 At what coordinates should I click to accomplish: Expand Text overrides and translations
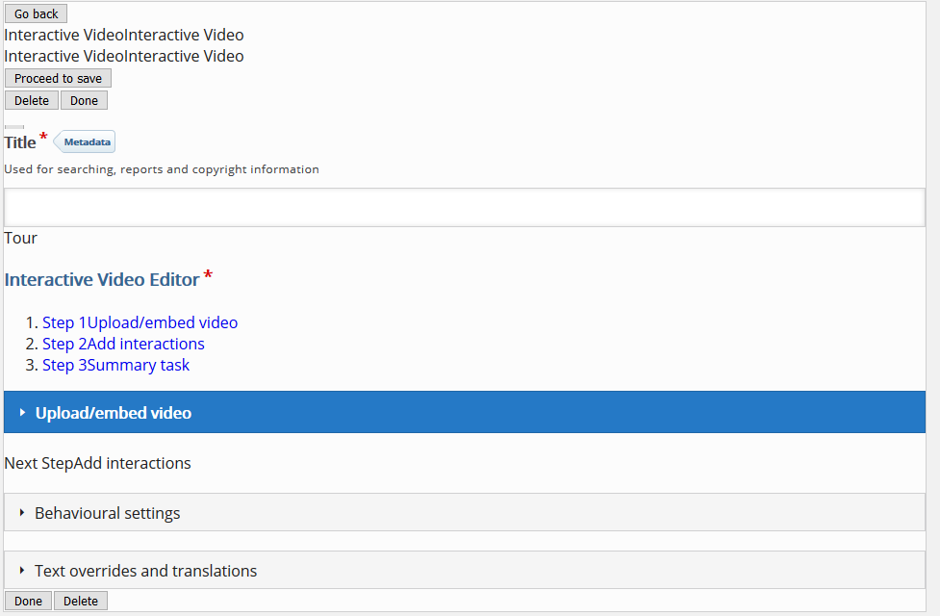tap(465, 570)
